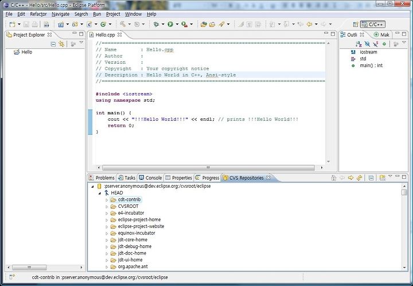Click the Open Perspective icon
Screen dimensions: 413x286
click(355, 25)
